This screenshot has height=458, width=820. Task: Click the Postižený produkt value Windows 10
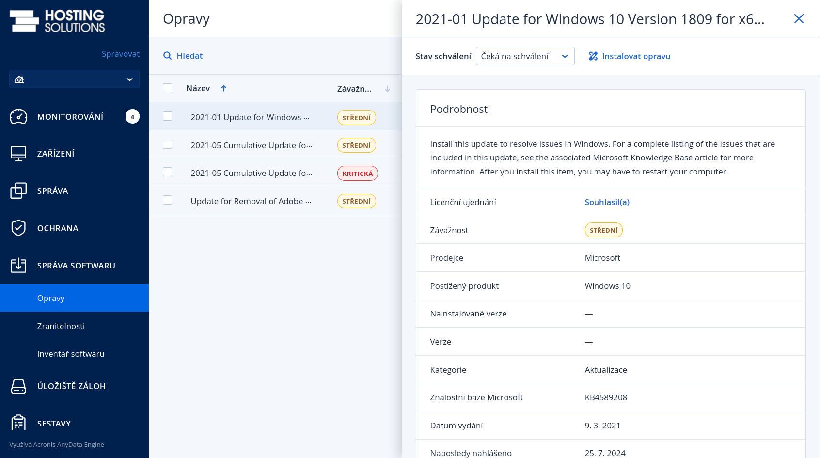tap(608, 286)
